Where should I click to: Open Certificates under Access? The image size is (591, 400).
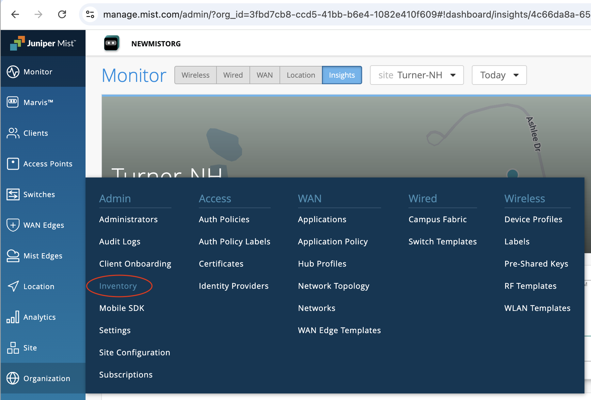click(x=221, y=264)
